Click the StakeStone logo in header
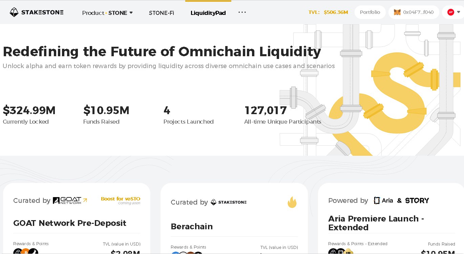The image size is (464, 254). pos(37,13)
